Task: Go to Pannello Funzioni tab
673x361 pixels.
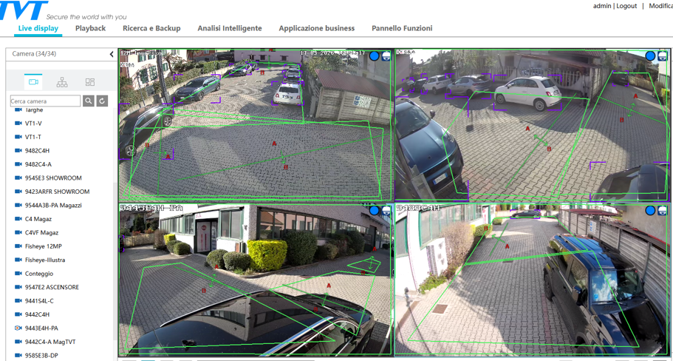Action: click(x=402, y=28)
